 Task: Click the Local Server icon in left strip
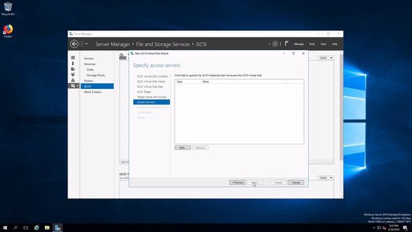coord(73,63)
